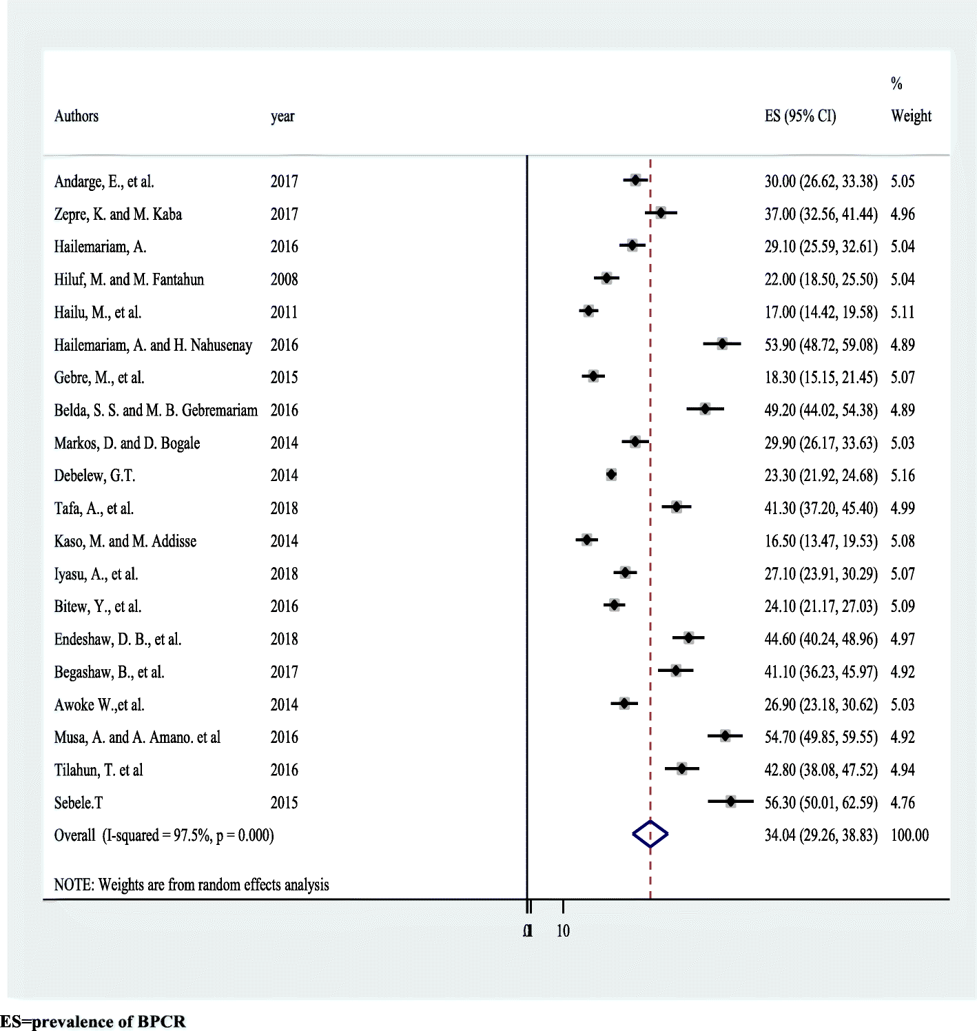Select author "Hailemariam, A. and H. Nahusenay"

click(x=153, y=345)
